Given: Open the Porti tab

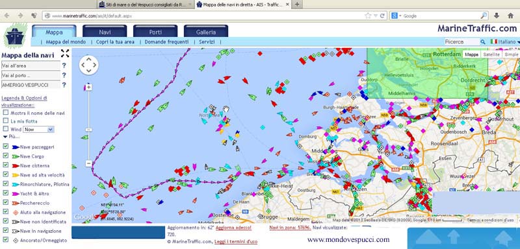Looking at the screenshot, I should (155, 32).
